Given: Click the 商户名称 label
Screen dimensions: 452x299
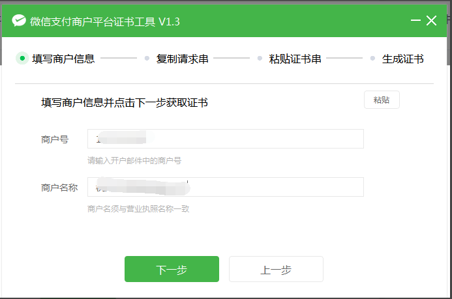Looking at the screenshot, I should [x=59, y=188].
